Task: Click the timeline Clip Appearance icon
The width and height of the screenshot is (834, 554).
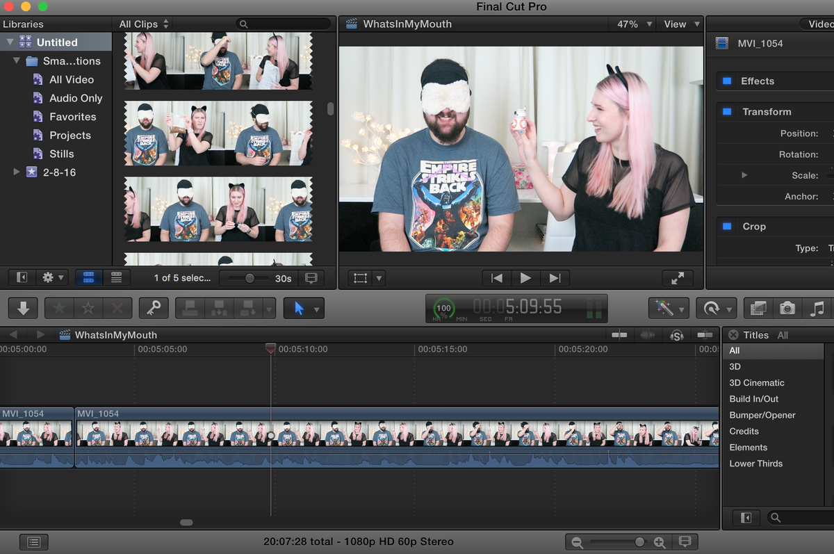Action: 684,541
